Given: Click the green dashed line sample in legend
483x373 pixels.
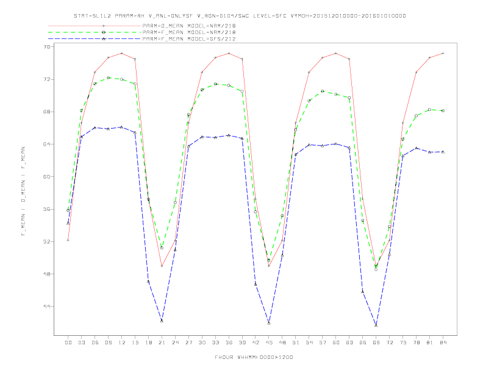Looking at the screenshot, I should point(95,32).
